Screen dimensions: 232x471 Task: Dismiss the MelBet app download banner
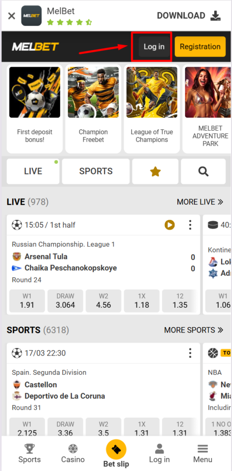click(11, 16)
